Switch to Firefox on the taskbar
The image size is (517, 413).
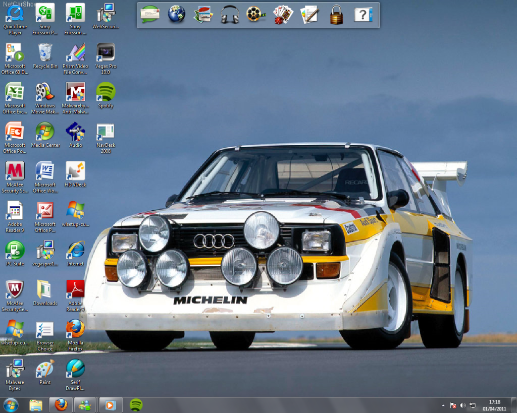point(61,405)
